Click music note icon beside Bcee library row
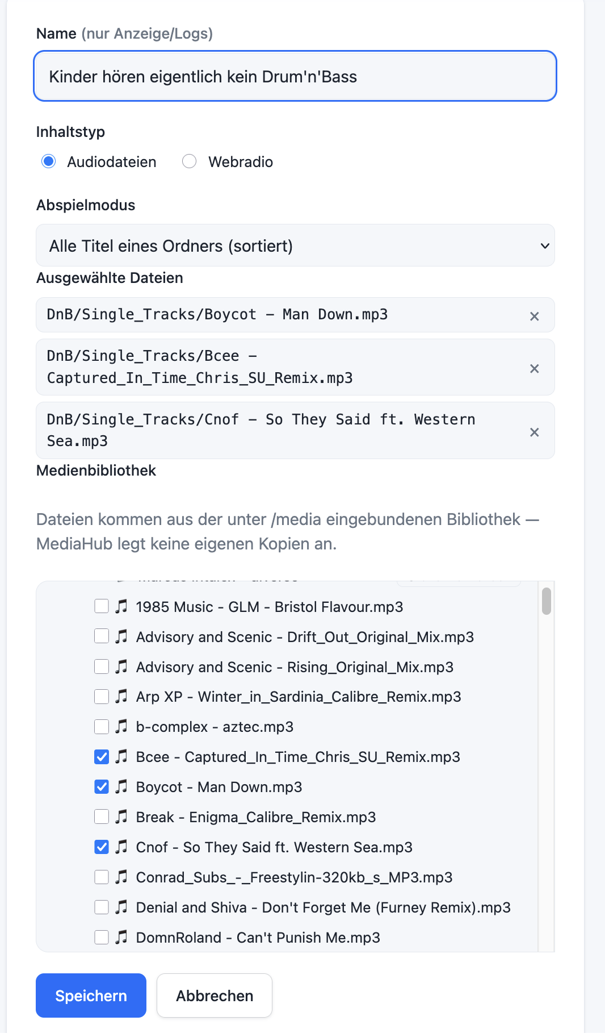605x1033 pixels. pyautogui.click(x=121, y=756)
